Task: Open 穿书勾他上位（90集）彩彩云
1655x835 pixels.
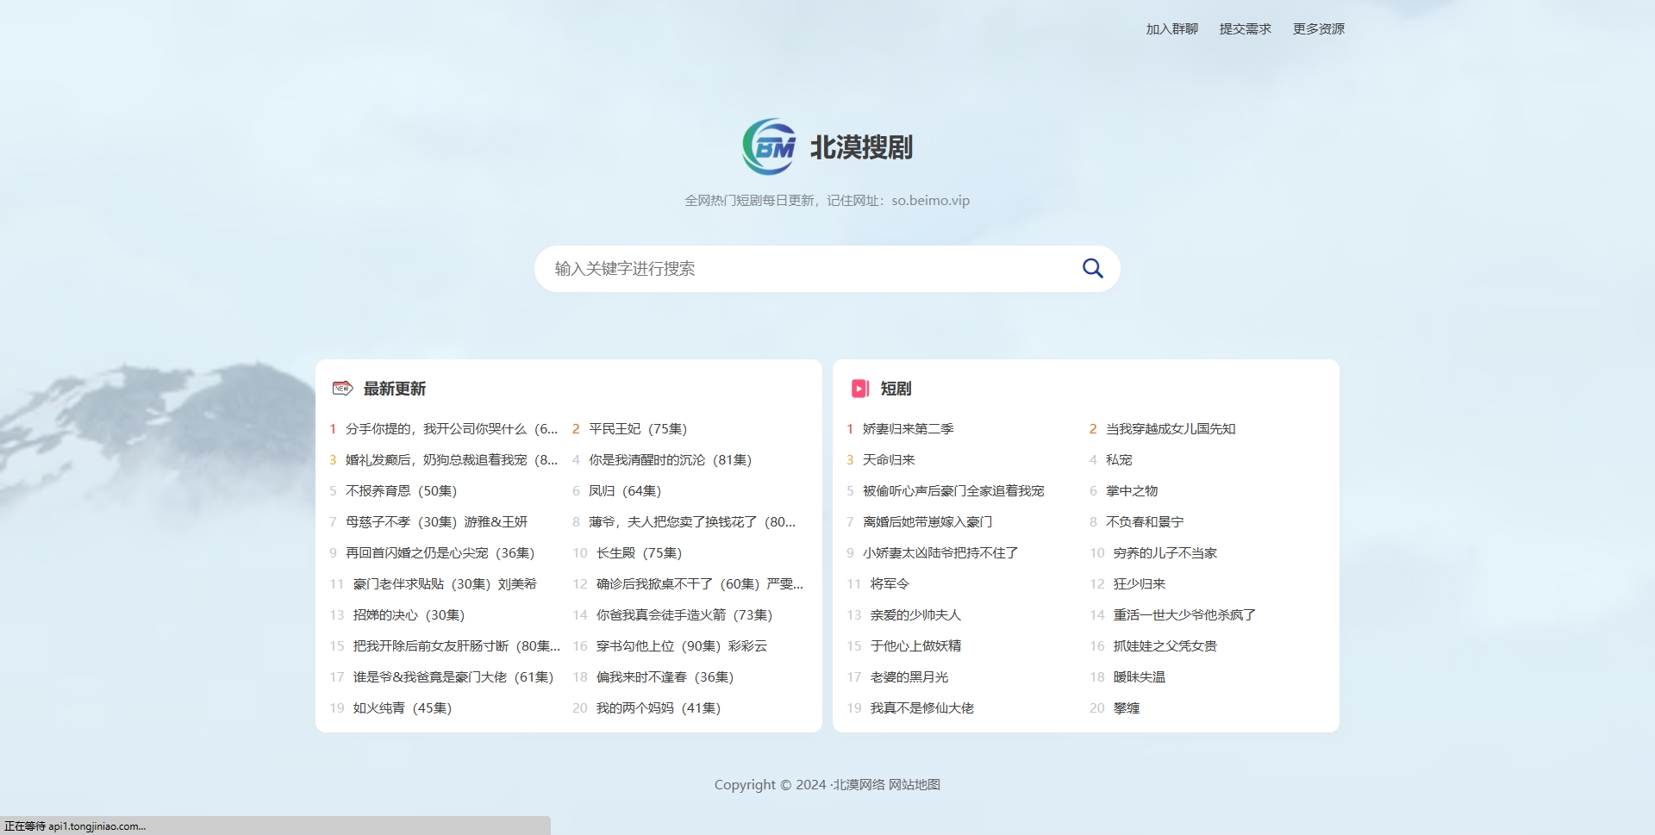Action: [681, 645]
